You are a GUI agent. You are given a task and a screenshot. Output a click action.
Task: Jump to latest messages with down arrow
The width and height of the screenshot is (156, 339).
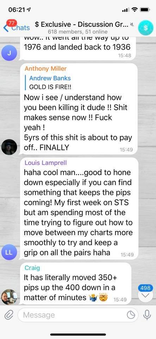click(145, 296)
